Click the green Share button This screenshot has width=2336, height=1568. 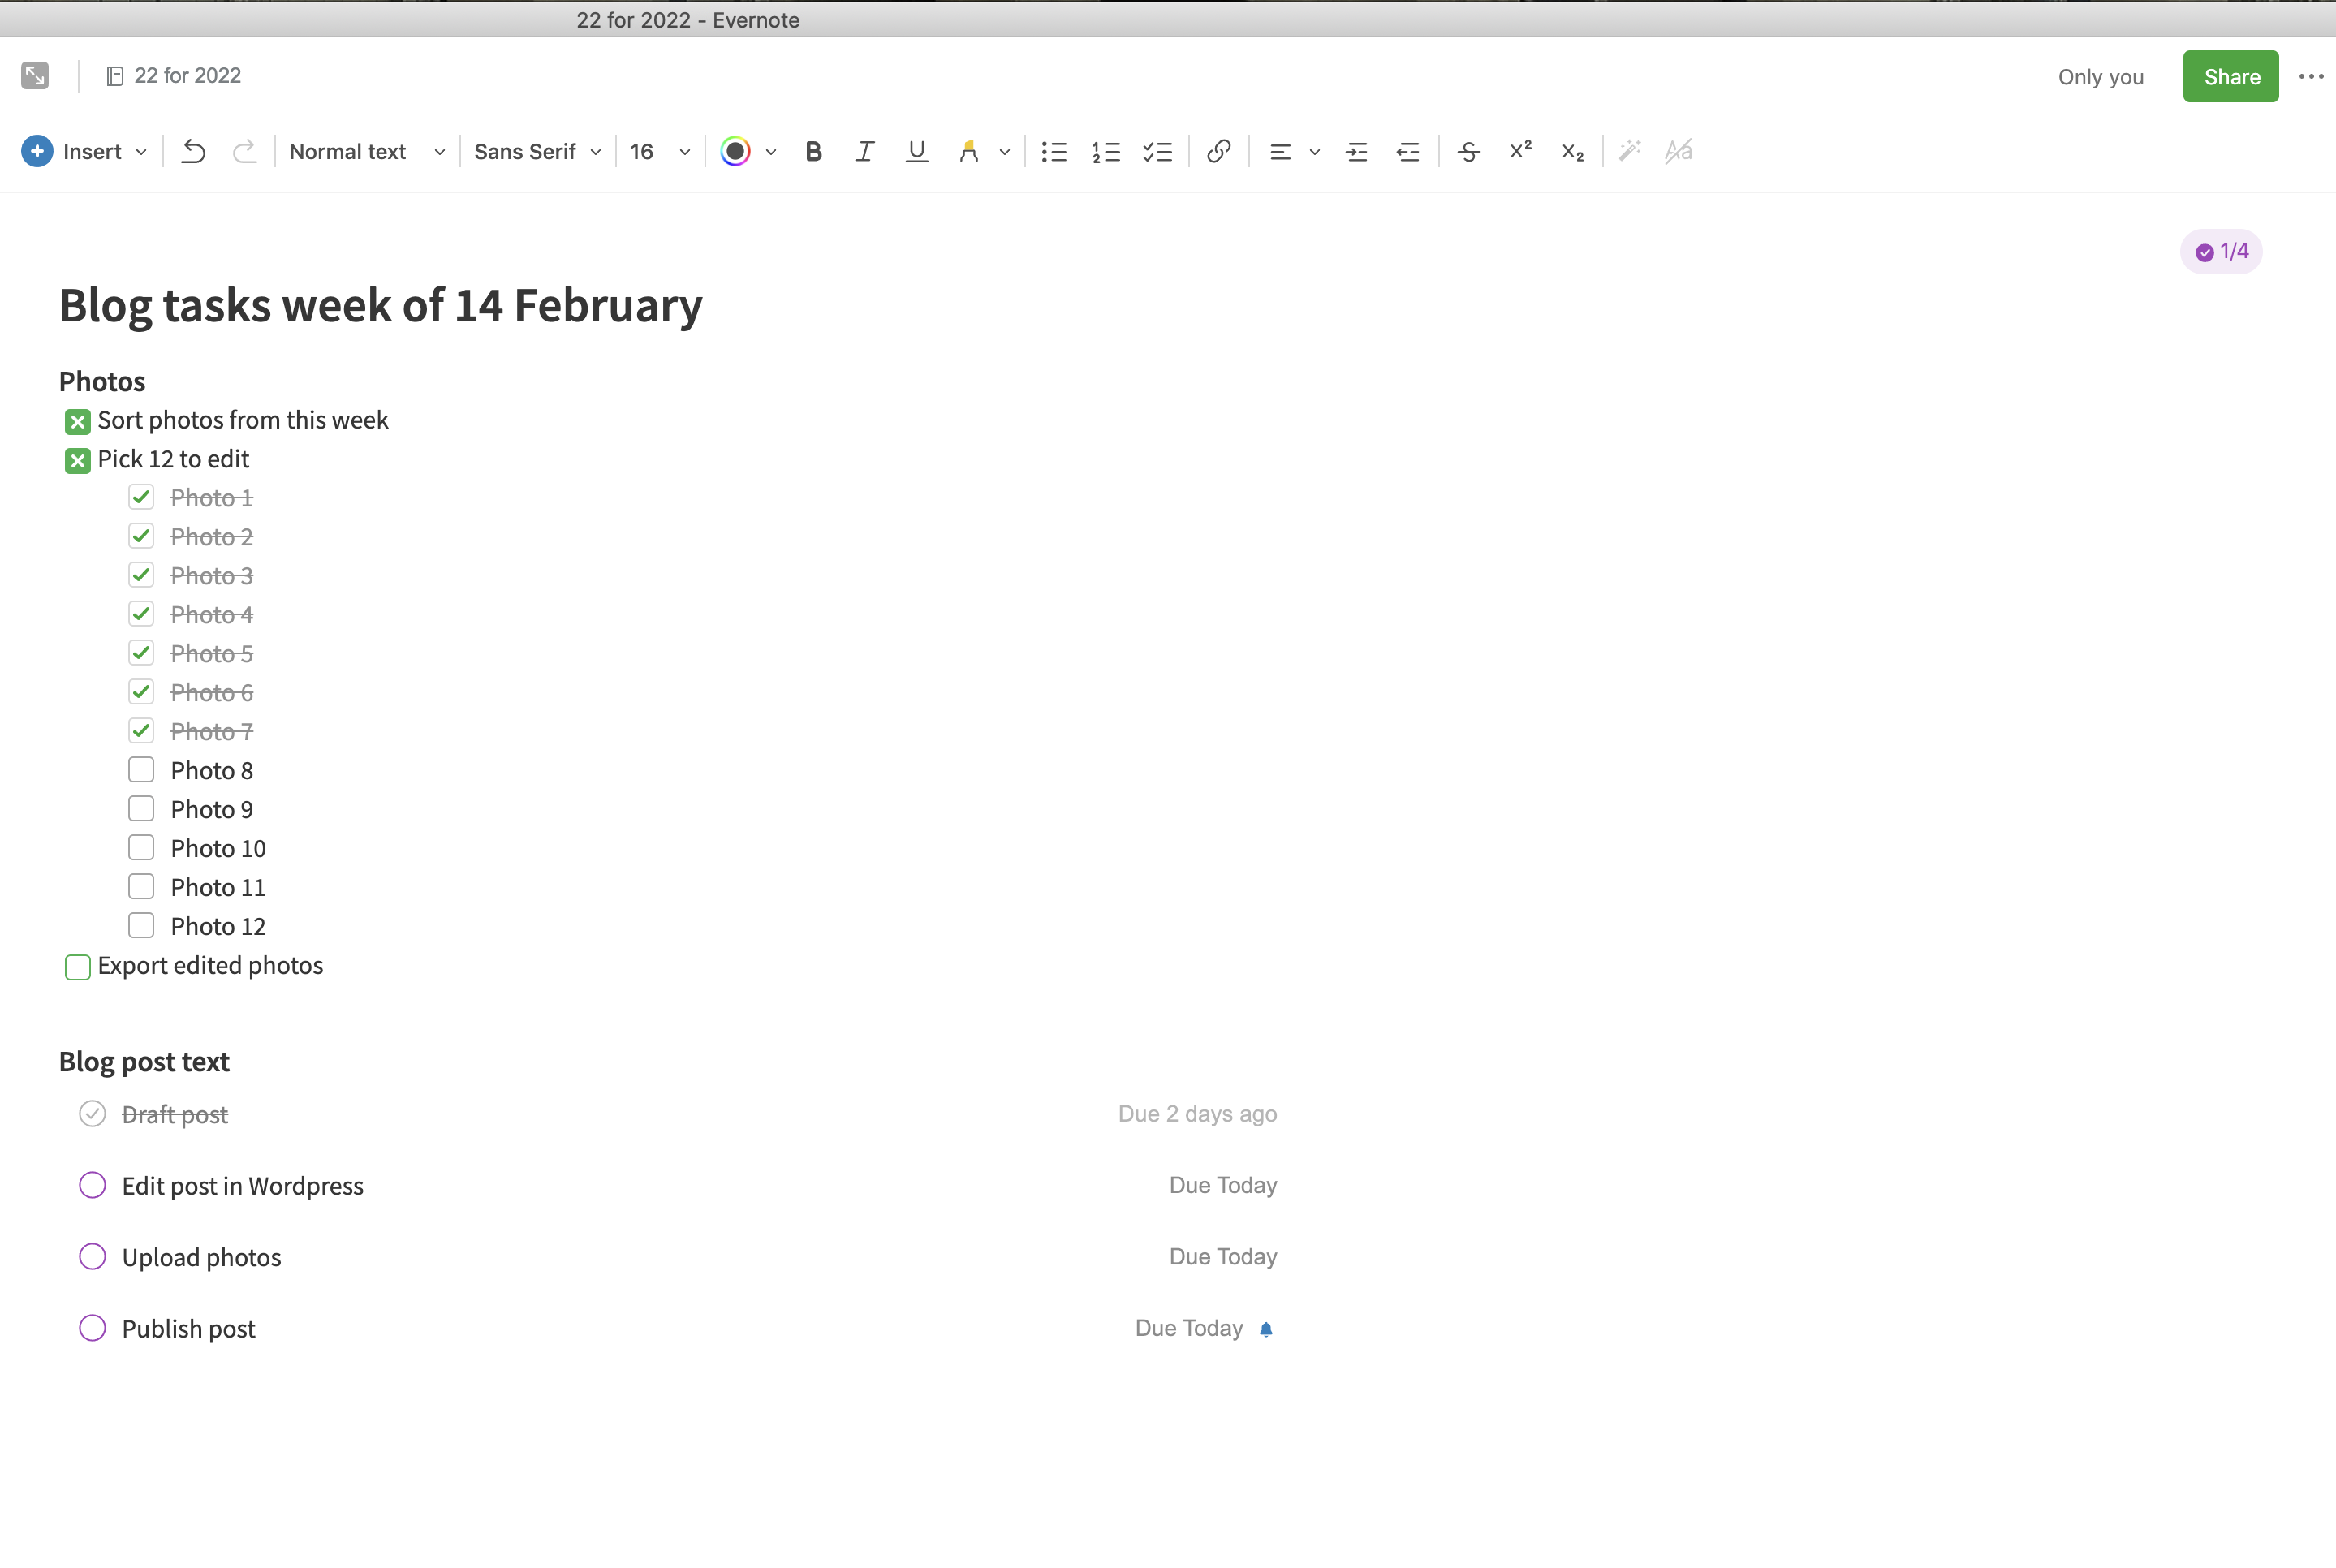tap(2230, 77)
